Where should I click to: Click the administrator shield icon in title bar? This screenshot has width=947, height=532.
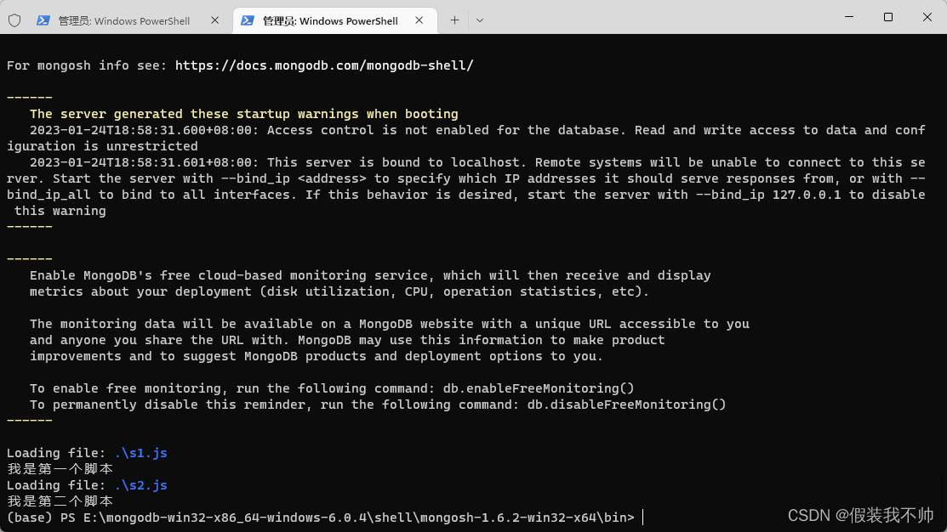(14, 20)
